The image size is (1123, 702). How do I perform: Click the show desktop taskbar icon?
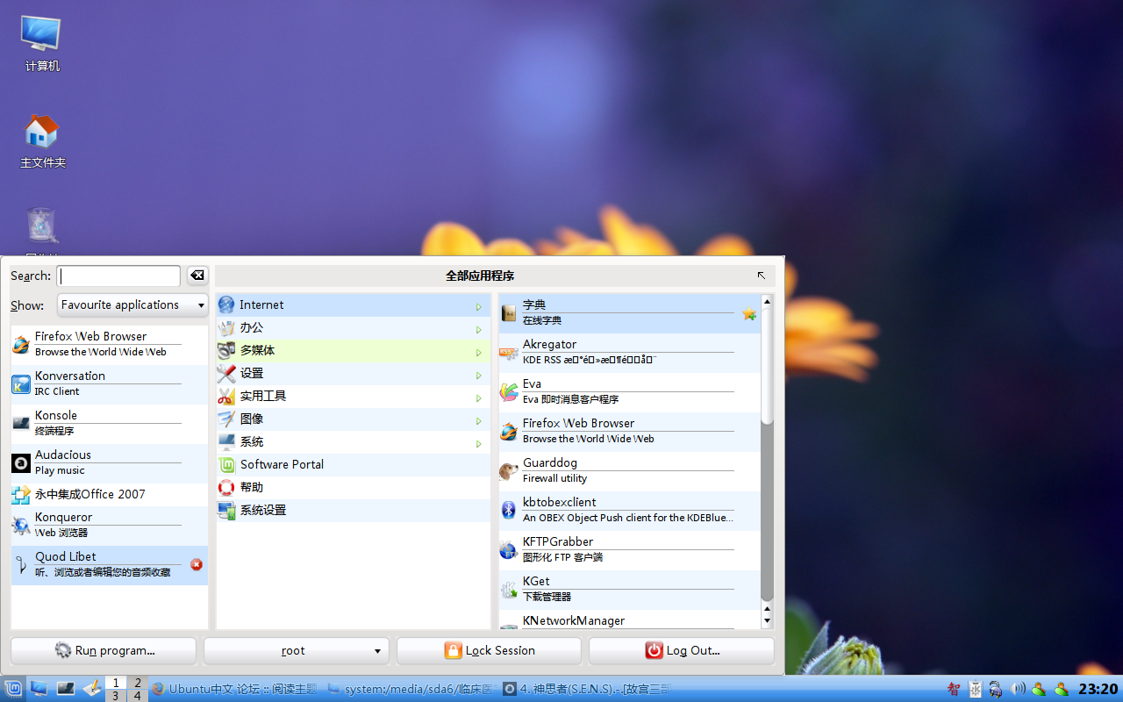pos(39,689)
